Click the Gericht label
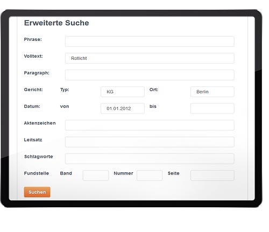Screen dimensions: 269x232 click(x=33, y=89)
